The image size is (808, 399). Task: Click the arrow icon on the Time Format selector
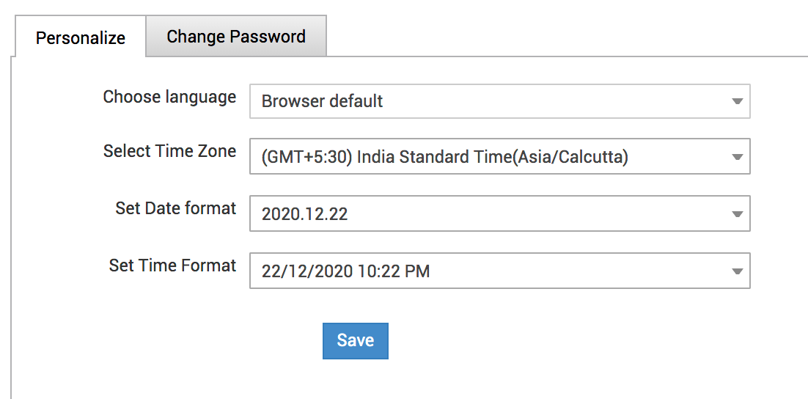[738, 272]
